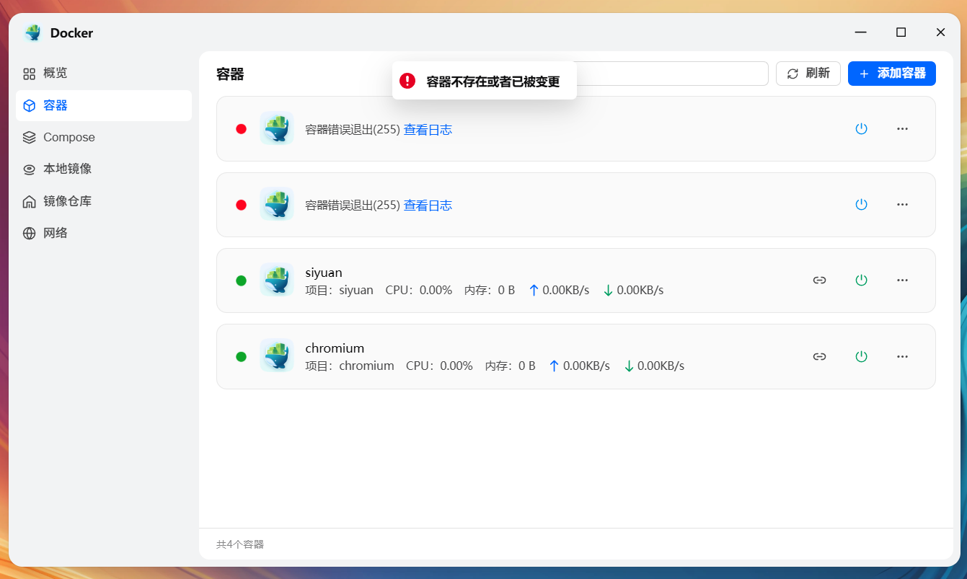Go to the Compose section

click(x=104, y=137)
